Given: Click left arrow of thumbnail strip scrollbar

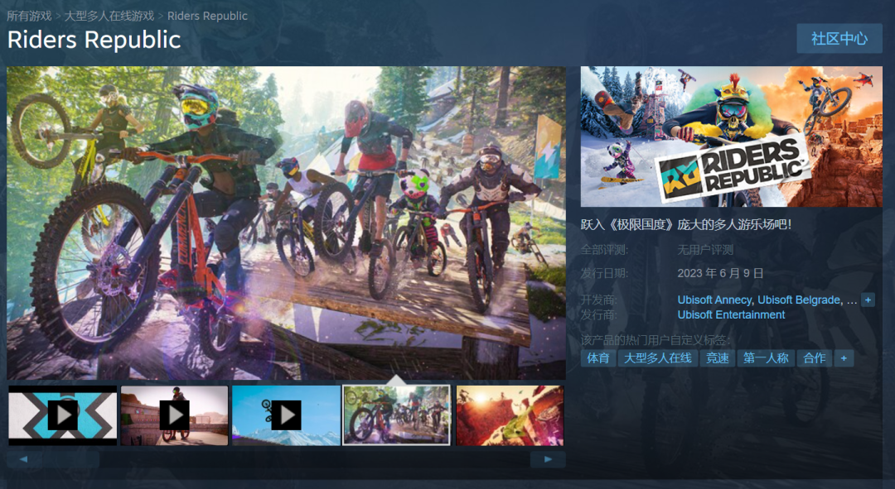Looking at the screenshot, I should pyautogui.click(x=23, y=459).
